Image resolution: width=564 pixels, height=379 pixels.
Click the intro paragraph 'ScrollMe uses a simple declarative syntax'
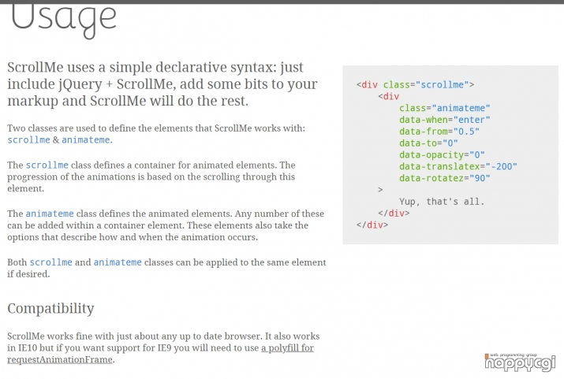162,84
